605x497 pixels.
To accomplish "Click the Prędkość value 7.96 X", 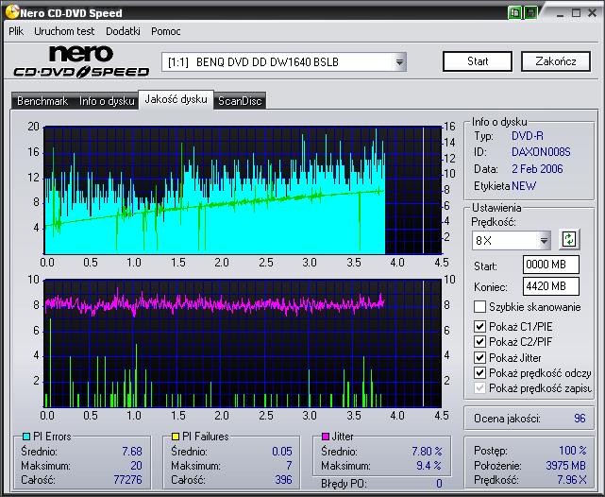I will [572, 480].
